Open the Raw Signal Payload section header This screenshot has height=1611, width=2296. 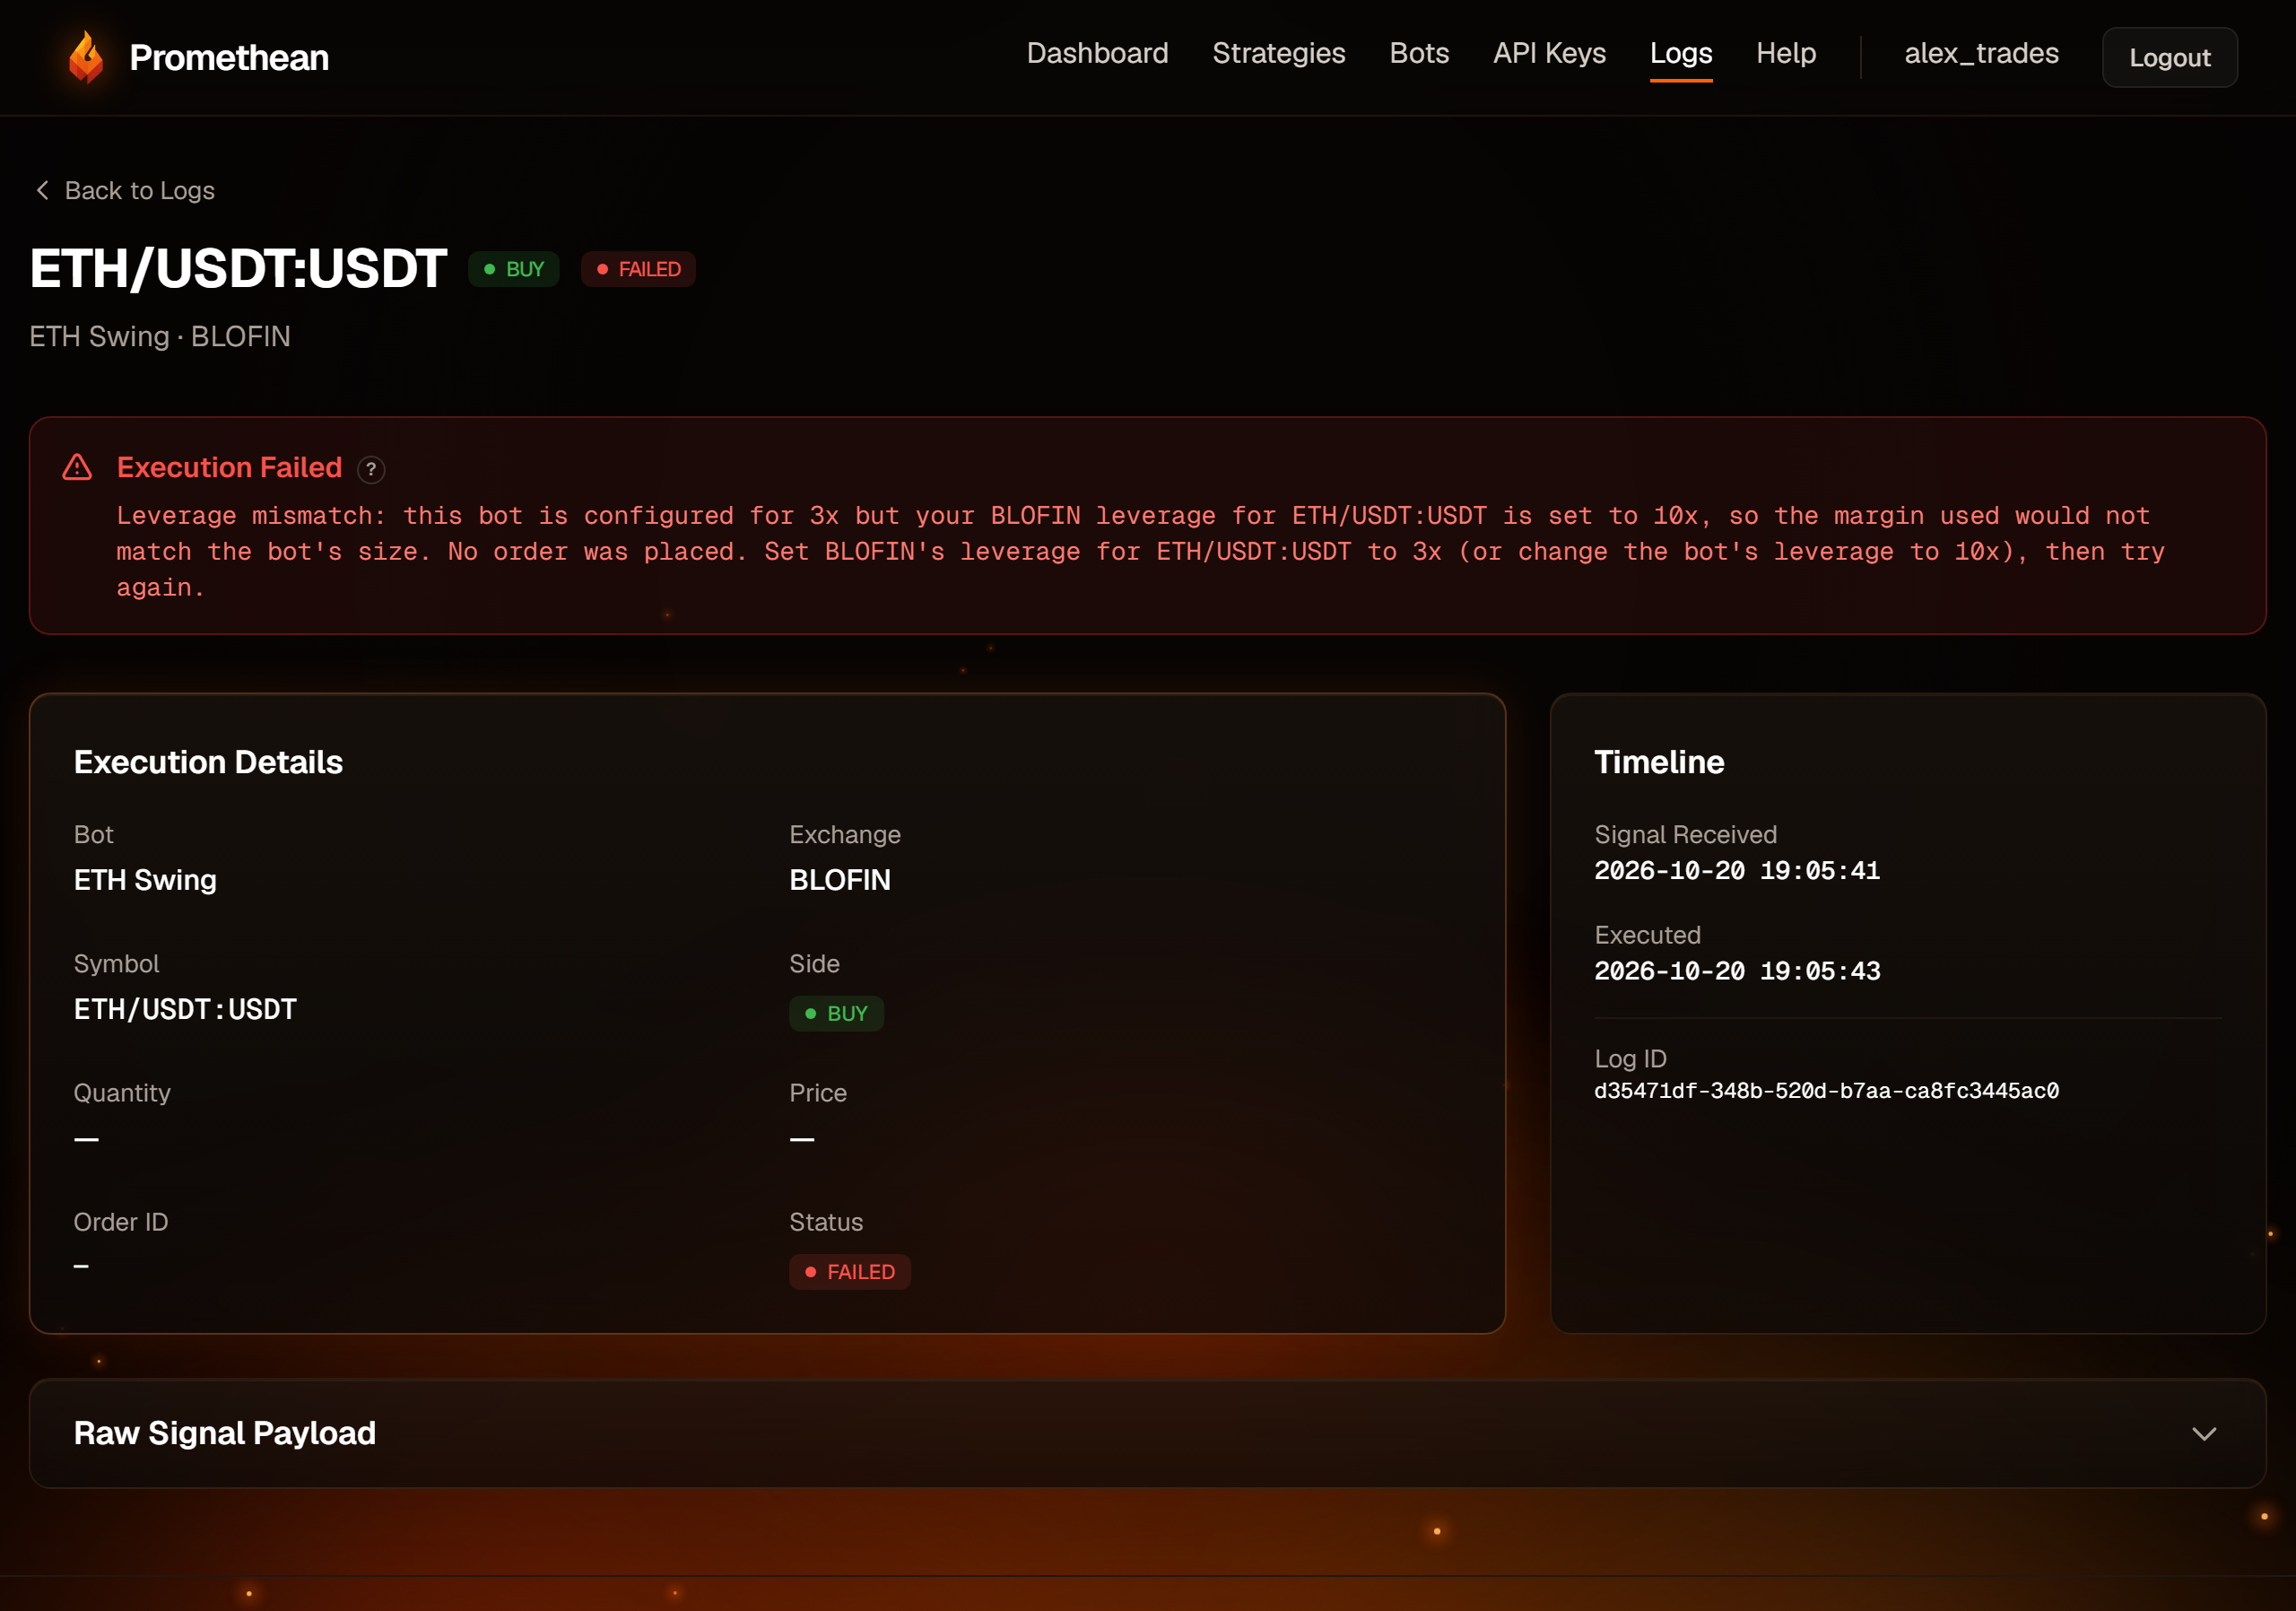1147,1433
